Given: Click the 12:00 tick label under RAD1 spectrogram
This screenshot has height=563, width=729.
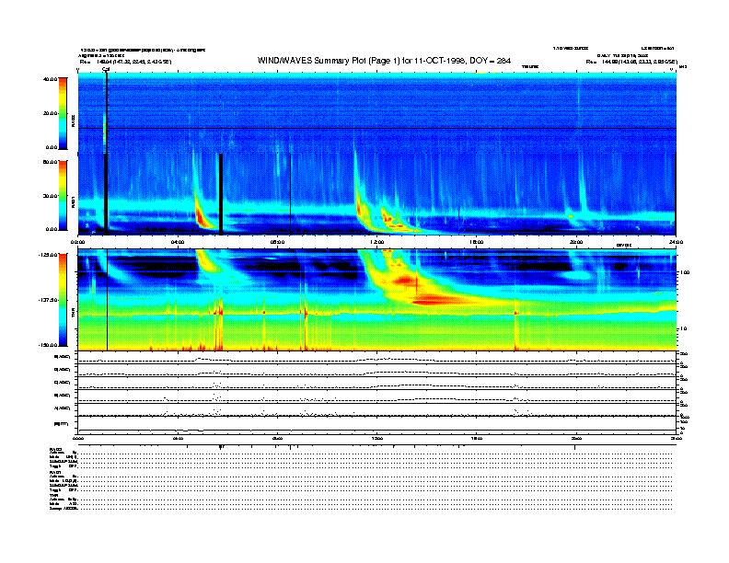Looking at the screenshot, I should tap(377, 242).
